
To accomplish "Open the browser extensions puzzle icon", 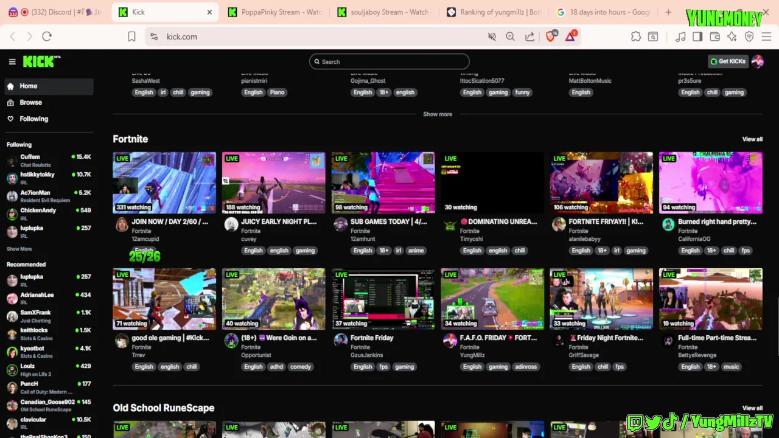I will (636, 36).
